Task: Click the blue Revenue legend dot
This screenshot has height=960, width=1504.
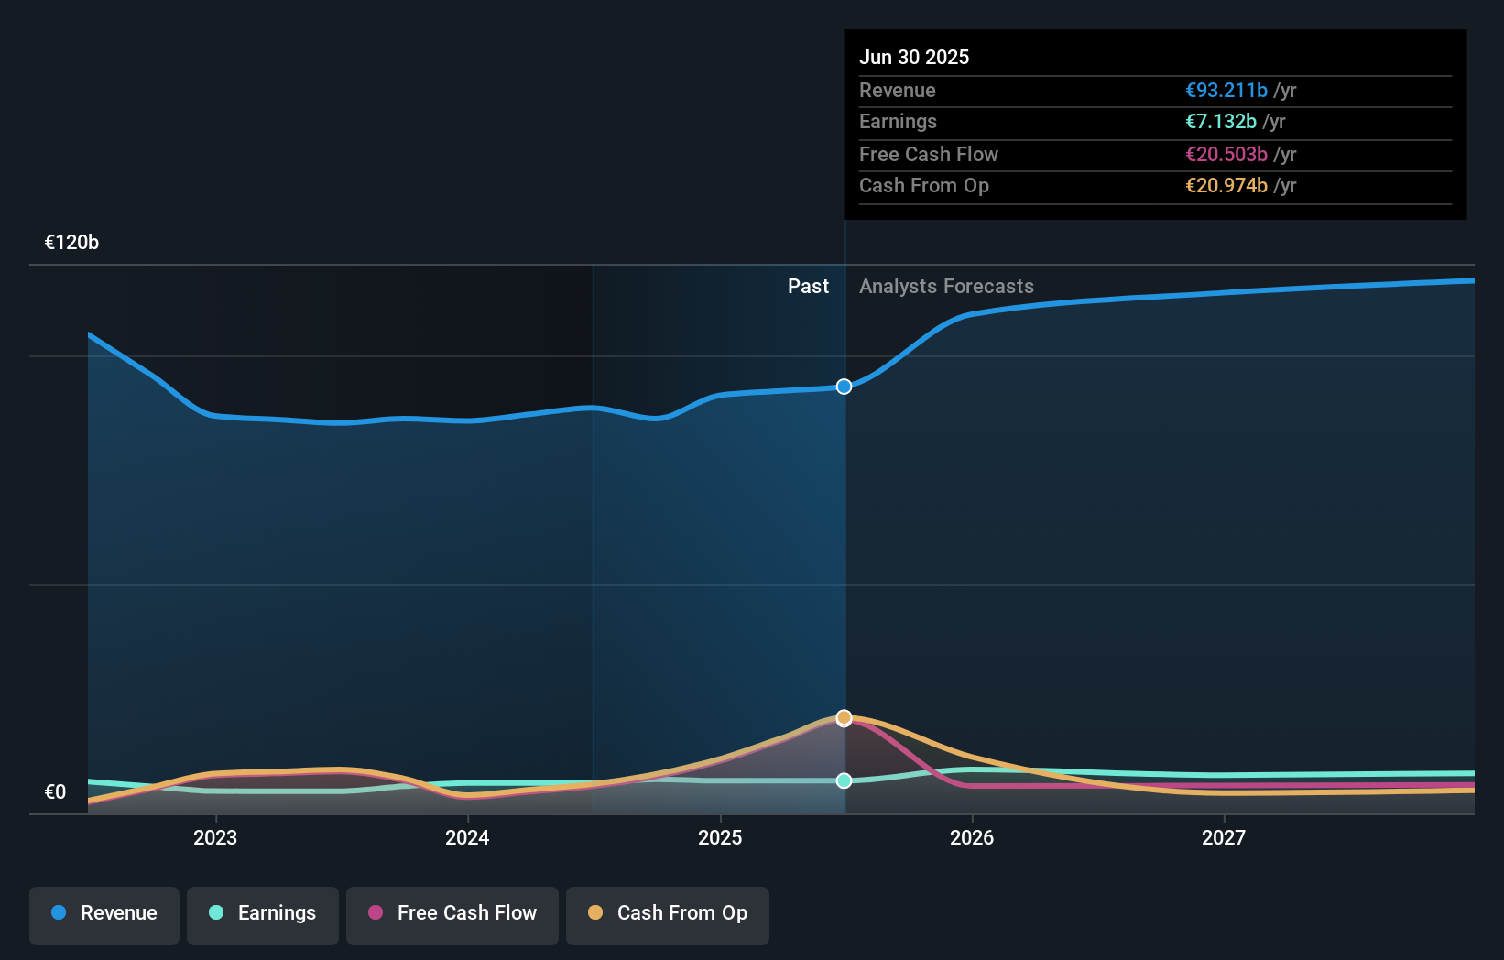Action: click(x=59, y=913)
